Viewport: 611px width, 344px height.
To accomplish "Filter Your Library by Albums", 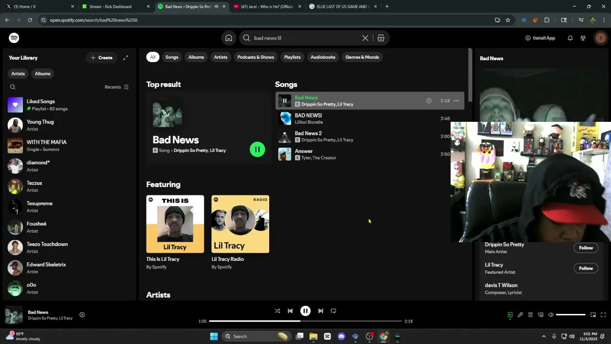I will [42, 74].
